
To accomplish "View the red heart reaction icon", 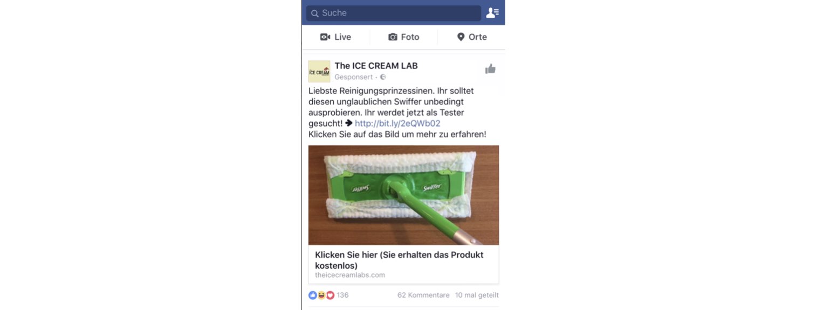I will point(330,295).
